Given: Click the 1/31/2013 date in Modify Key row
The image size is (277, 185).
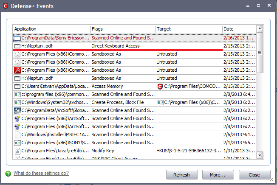Looking at the screenshot, I should [x=239, y=151].
